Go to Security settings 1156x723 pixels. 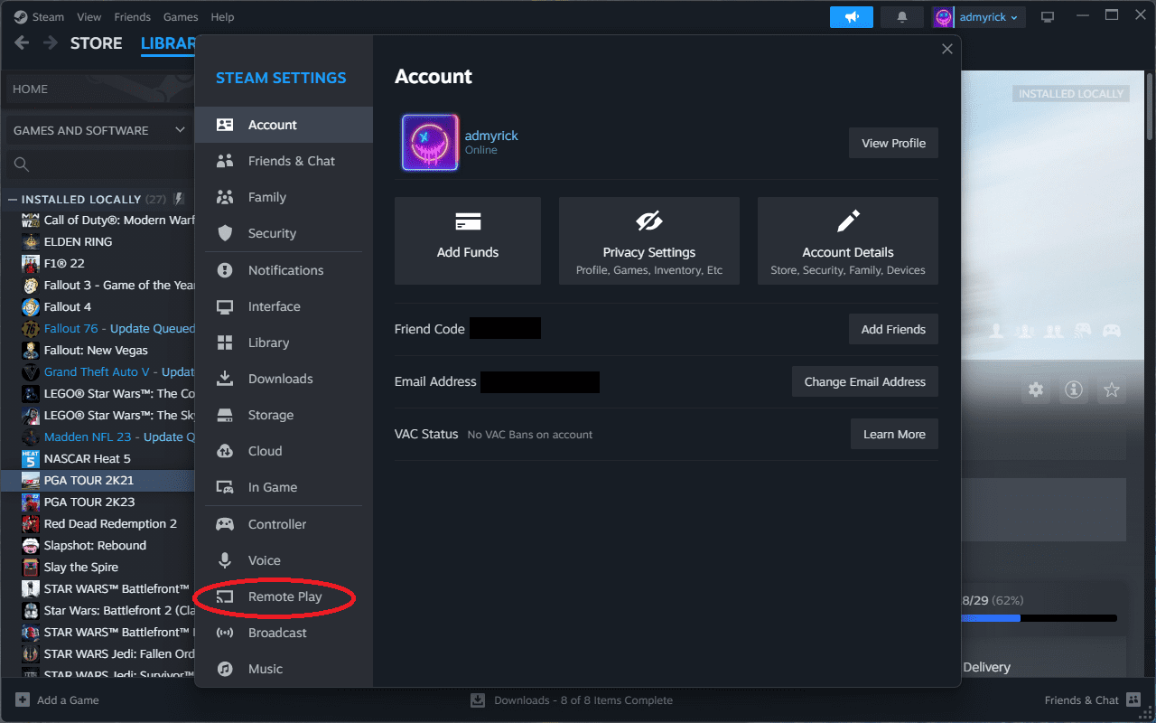pos(284,233)
